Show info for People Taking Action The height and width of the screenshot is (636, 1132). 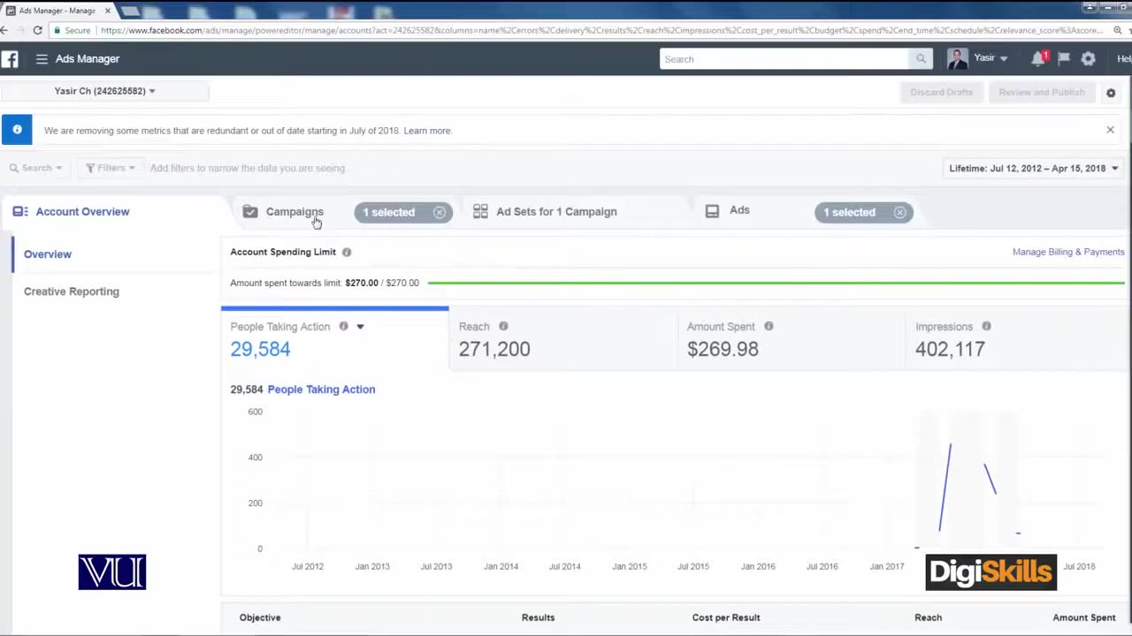(343, 326)
